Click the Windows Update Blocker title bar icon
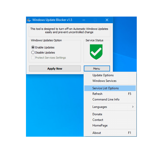This screenshot has width=163, height=153. pos(29,20)
